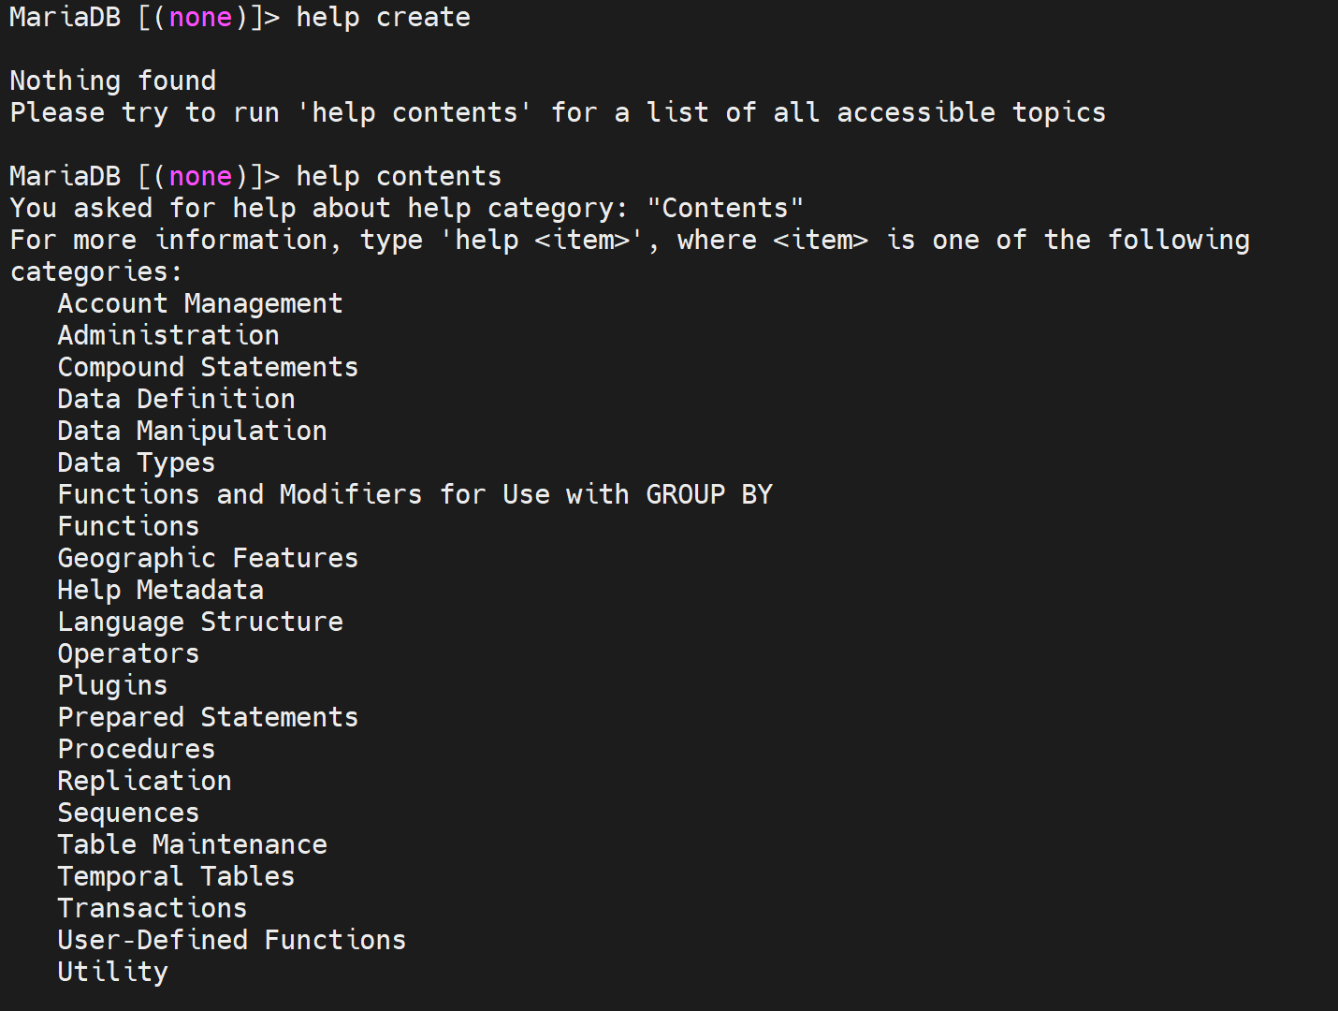Click 'Functions and Modifiers for Use with GROUP BY'
The width and height of the screenshot is (1338, 1011).
click(x=414, y=494)
